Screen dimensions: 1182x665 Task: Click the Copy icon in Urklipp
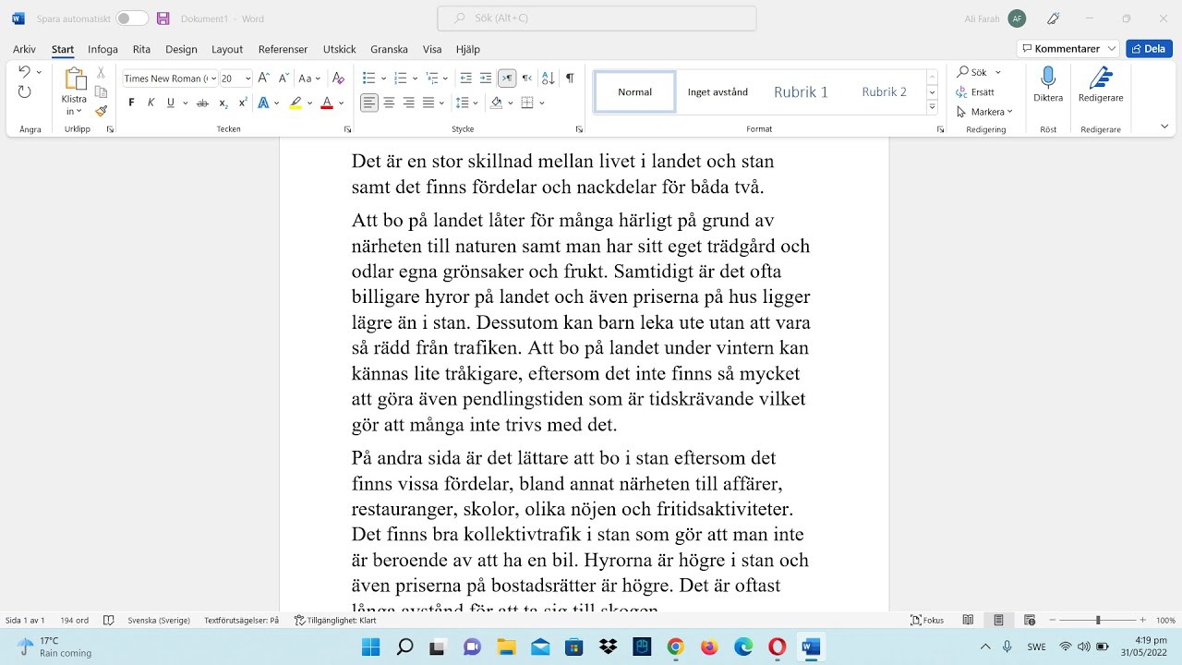point(102,91)
